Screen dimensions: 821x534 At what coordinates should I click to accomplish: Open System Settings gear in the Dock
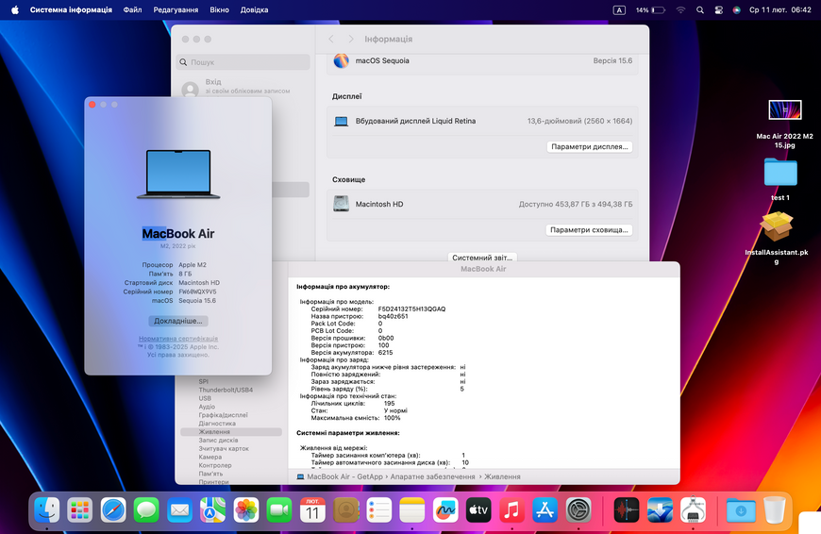pos(578,509)
